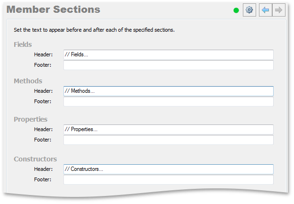Click the Methods section heading

click(28, 81)
